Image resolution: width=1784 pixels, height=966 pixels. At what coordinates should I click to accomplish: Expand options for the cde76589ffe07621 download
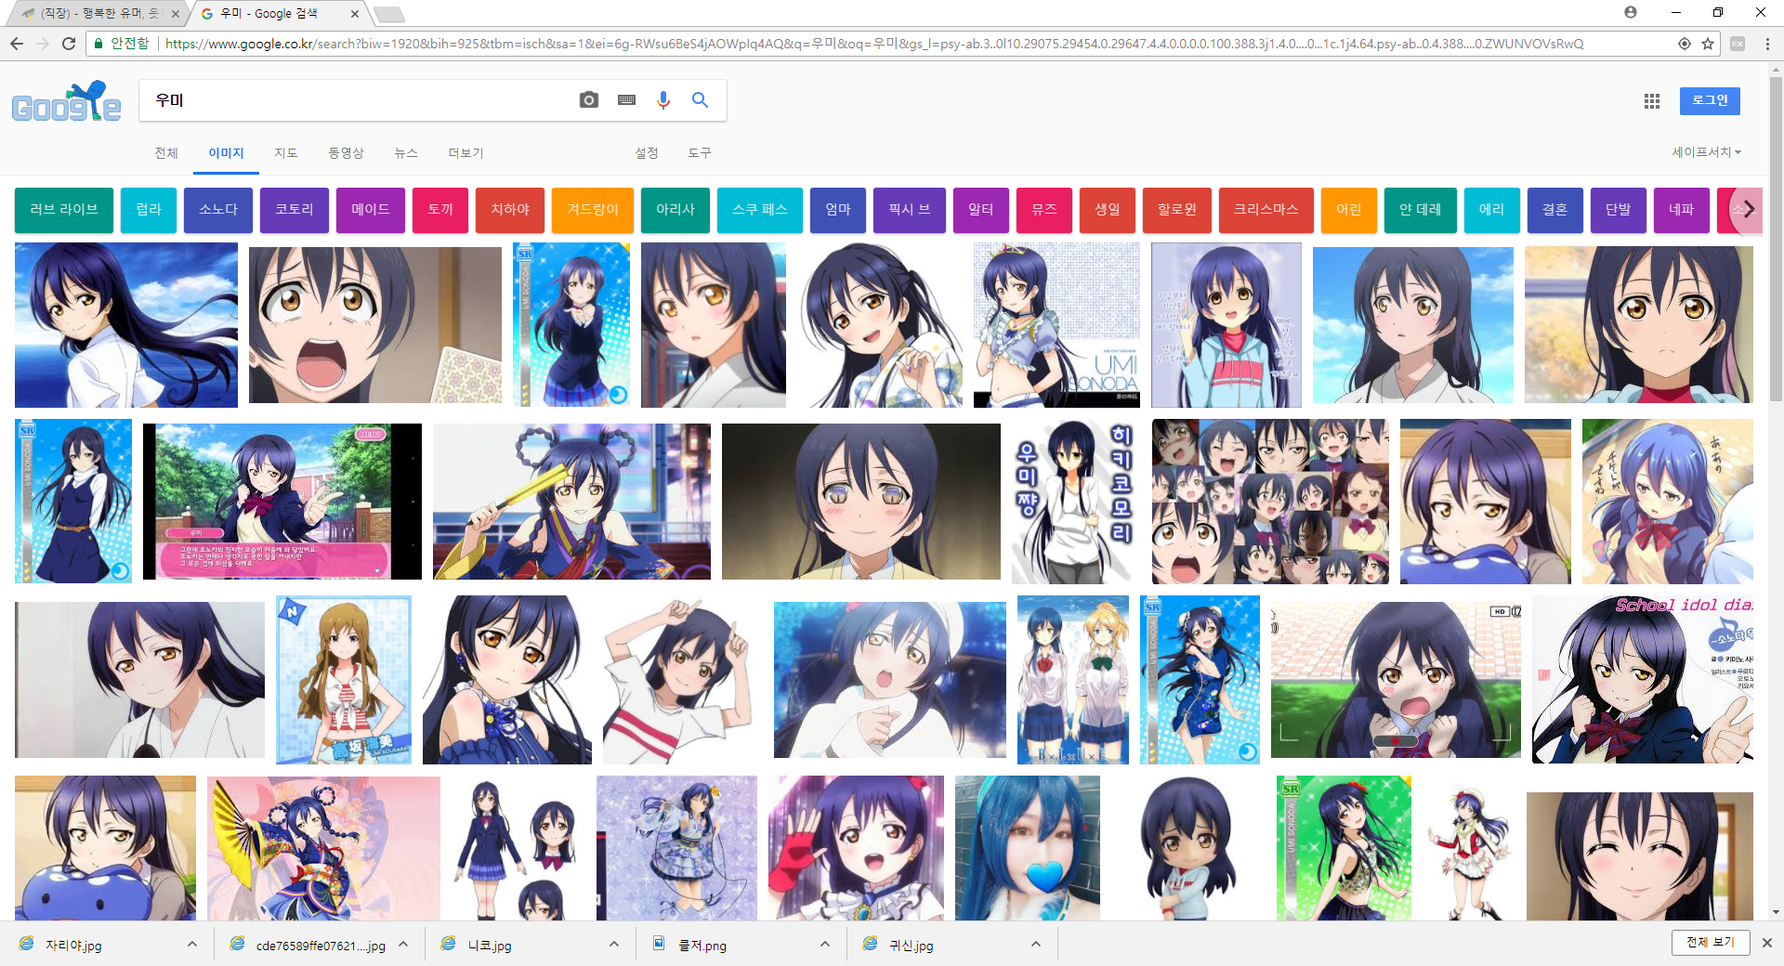pyautogui.click(x=403, y=944)
